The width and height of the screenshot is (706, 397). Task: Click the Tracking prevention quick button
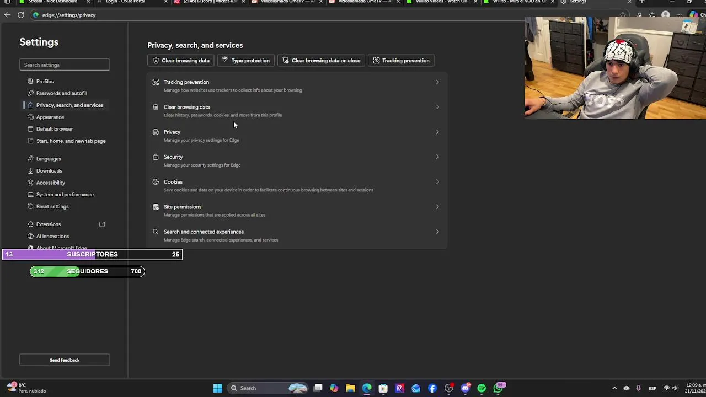(x=401, y=61)
